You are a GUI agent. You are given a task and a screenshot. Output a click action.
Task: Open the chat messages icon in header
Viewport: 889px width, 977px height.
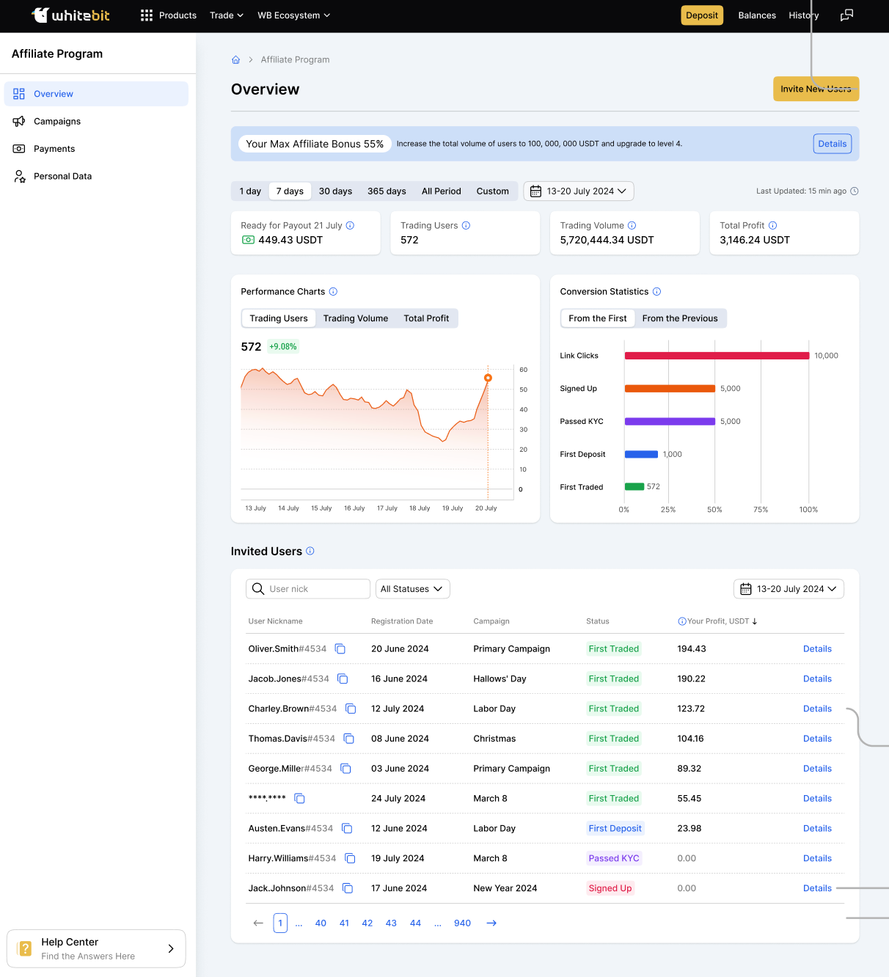pos(846,15)
